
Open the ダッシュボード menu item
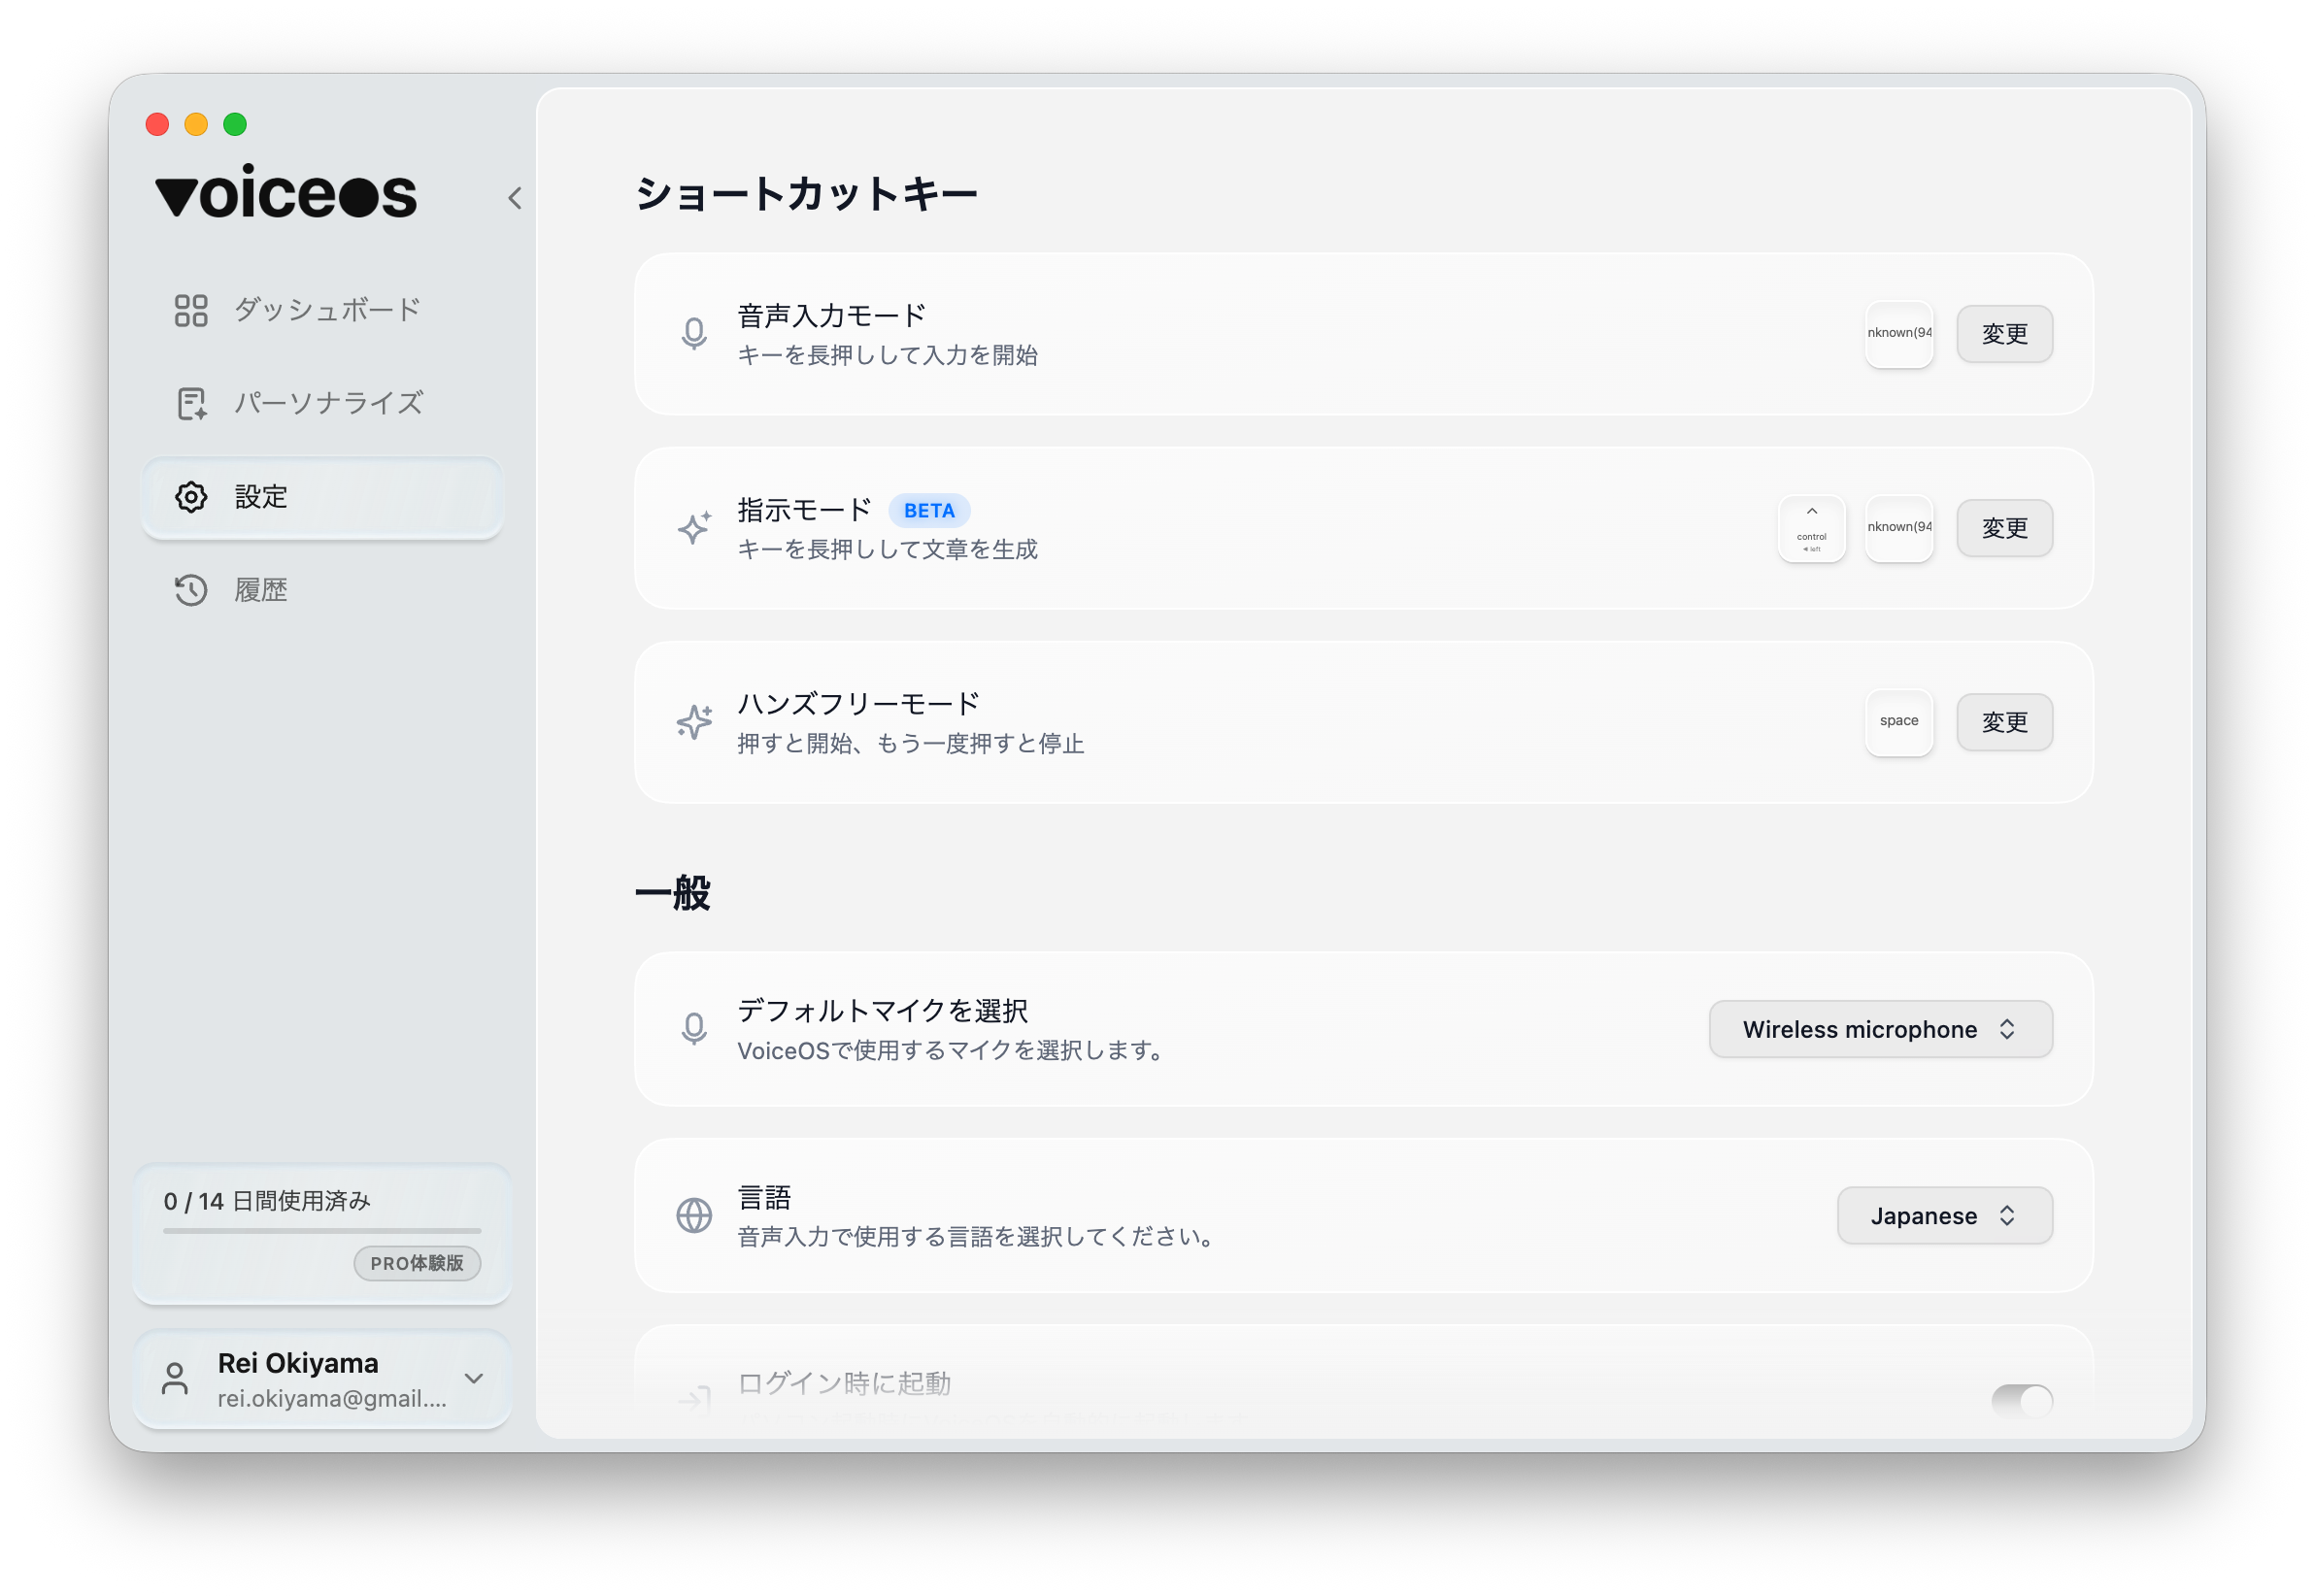pos(326,310)
